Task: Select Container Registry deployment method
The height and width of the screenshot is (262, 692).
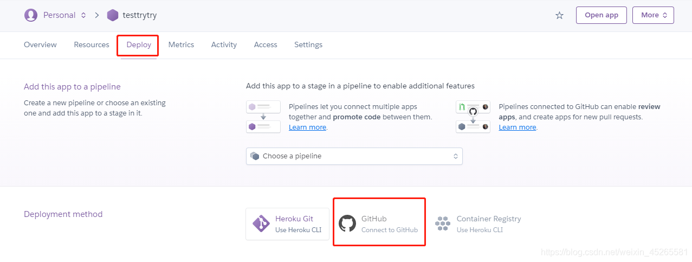Action: 477,224
